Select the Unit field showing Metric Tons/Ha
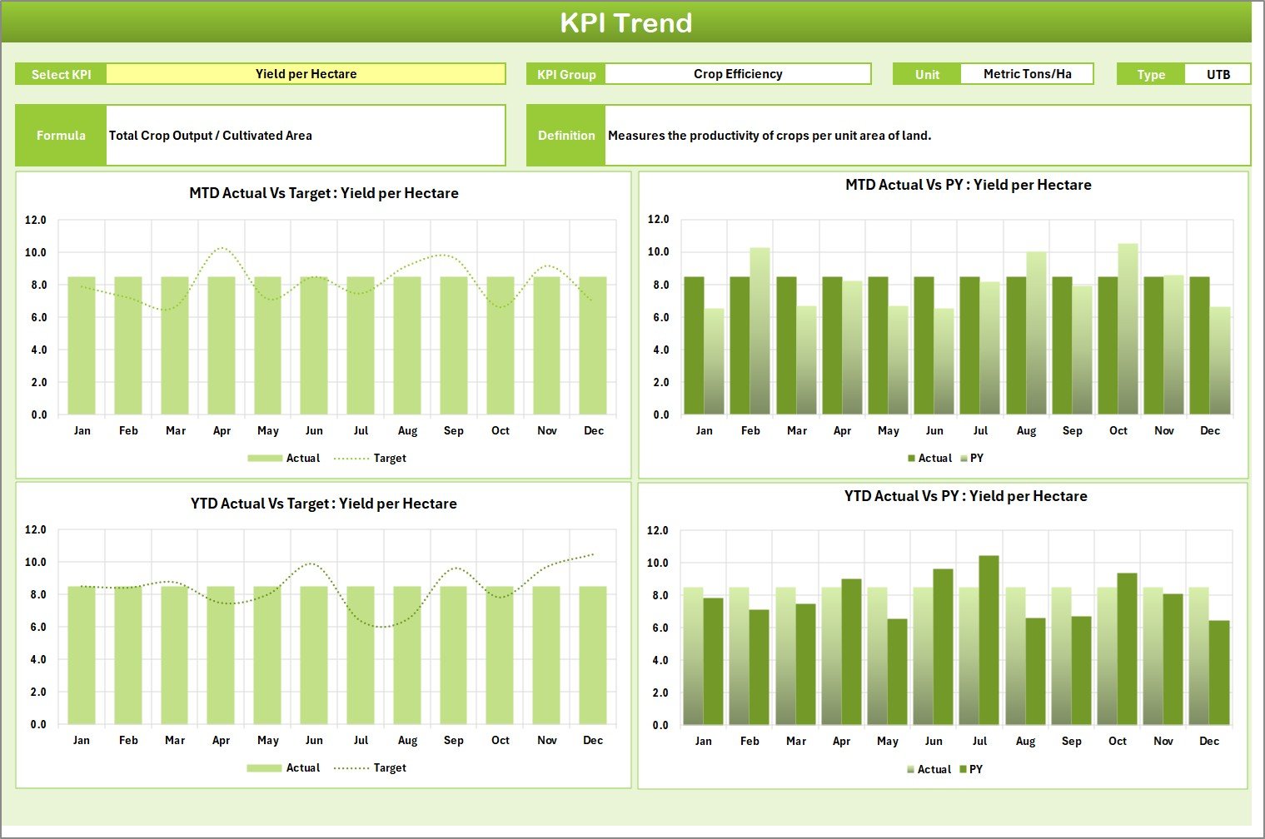 1026,73
